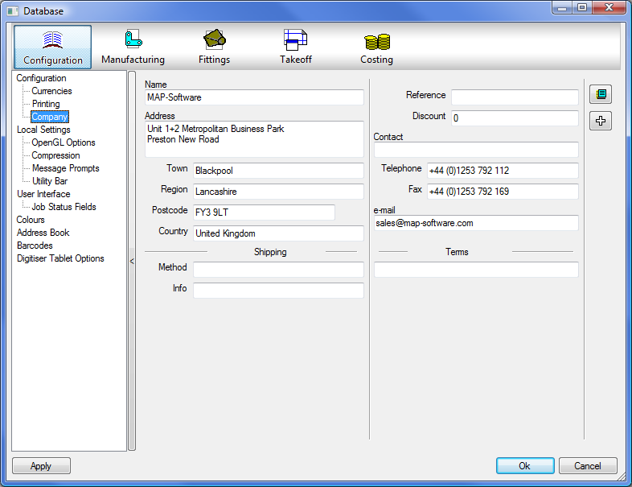Click the Reference input field
632x487 pixels.
coord(515,97)
